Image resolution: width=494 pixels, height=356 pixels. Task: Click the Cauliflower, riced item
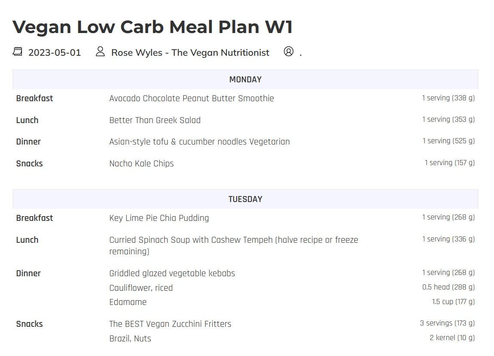141,288
